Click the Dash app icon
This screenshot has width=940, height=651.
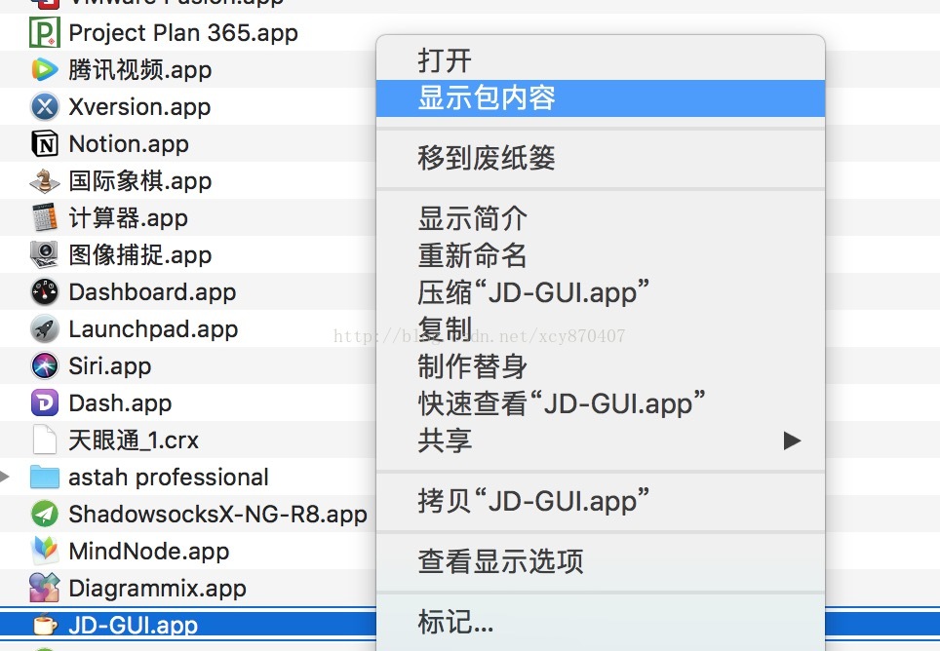tap(44, 402)
